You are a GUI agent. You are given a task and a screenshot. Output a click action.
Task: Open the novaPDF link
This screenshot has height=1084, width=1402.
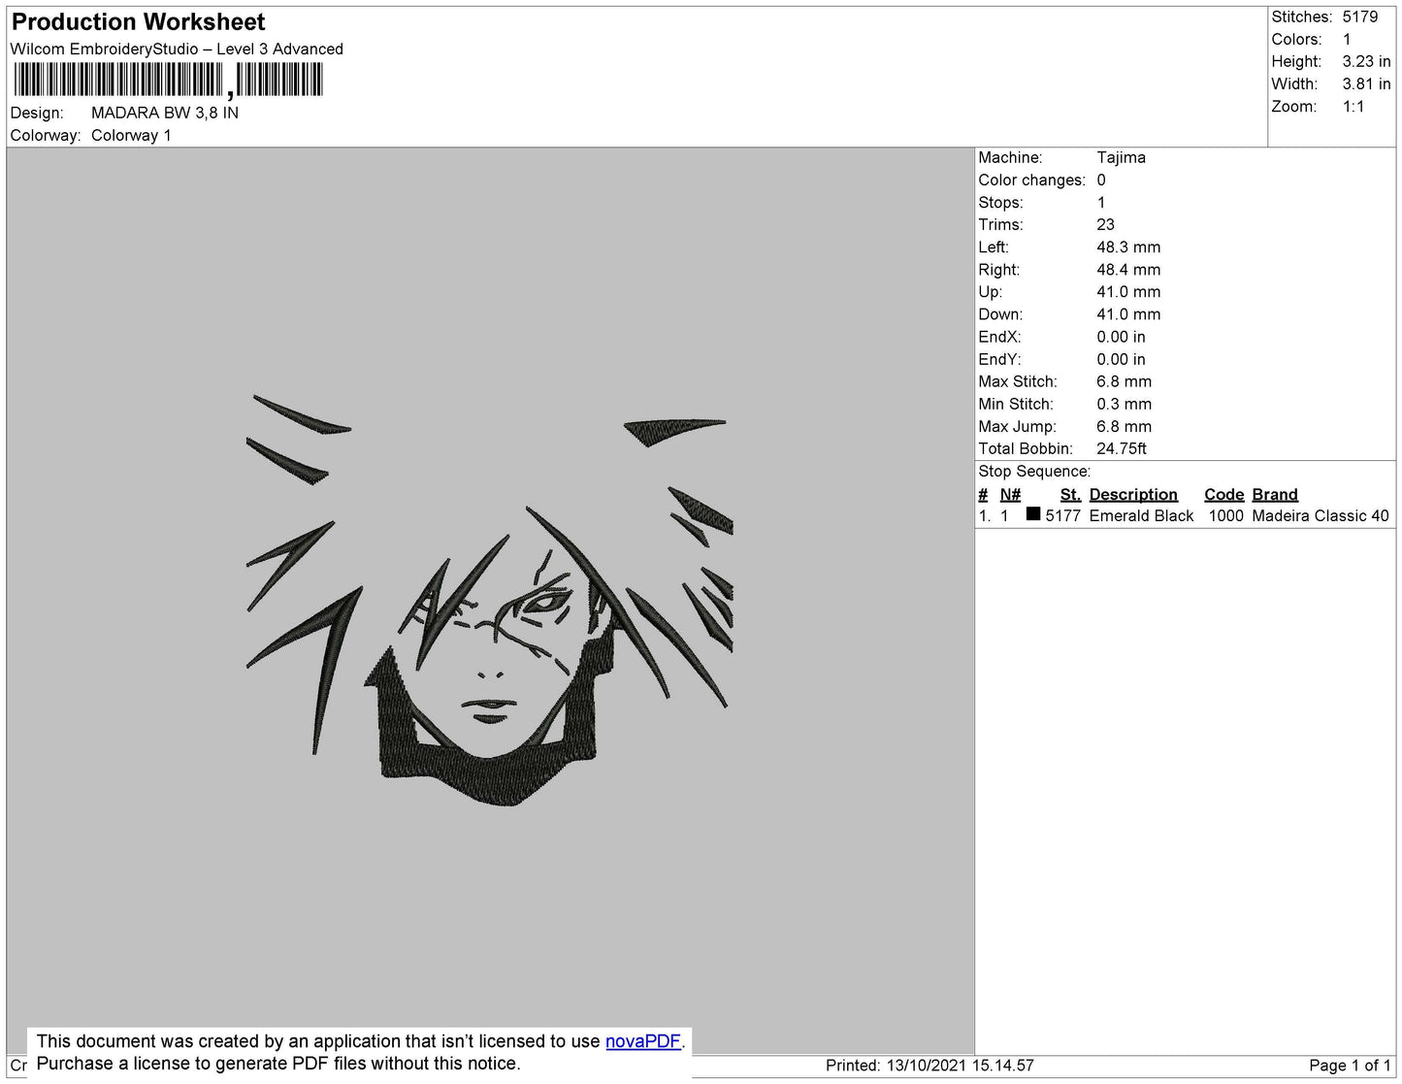point(643,1041)
